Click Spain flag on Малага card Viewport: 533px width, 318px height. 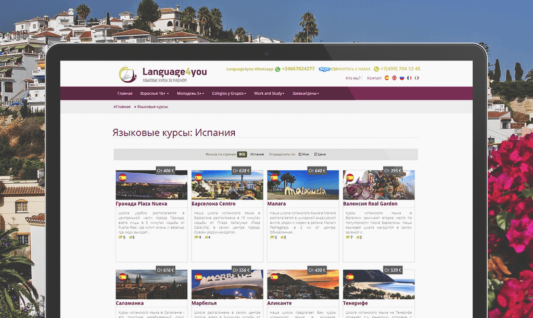(x=274, y=177)
